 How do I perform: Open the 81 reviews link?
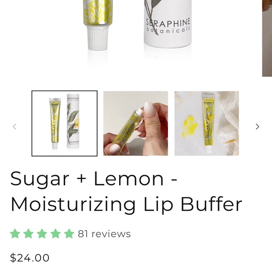(x=104, y=234)
